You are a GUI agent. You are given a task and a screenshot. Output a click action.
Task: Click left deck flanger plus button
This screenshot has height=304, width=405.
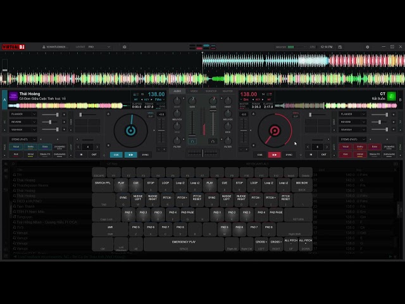tap(64, 114)
